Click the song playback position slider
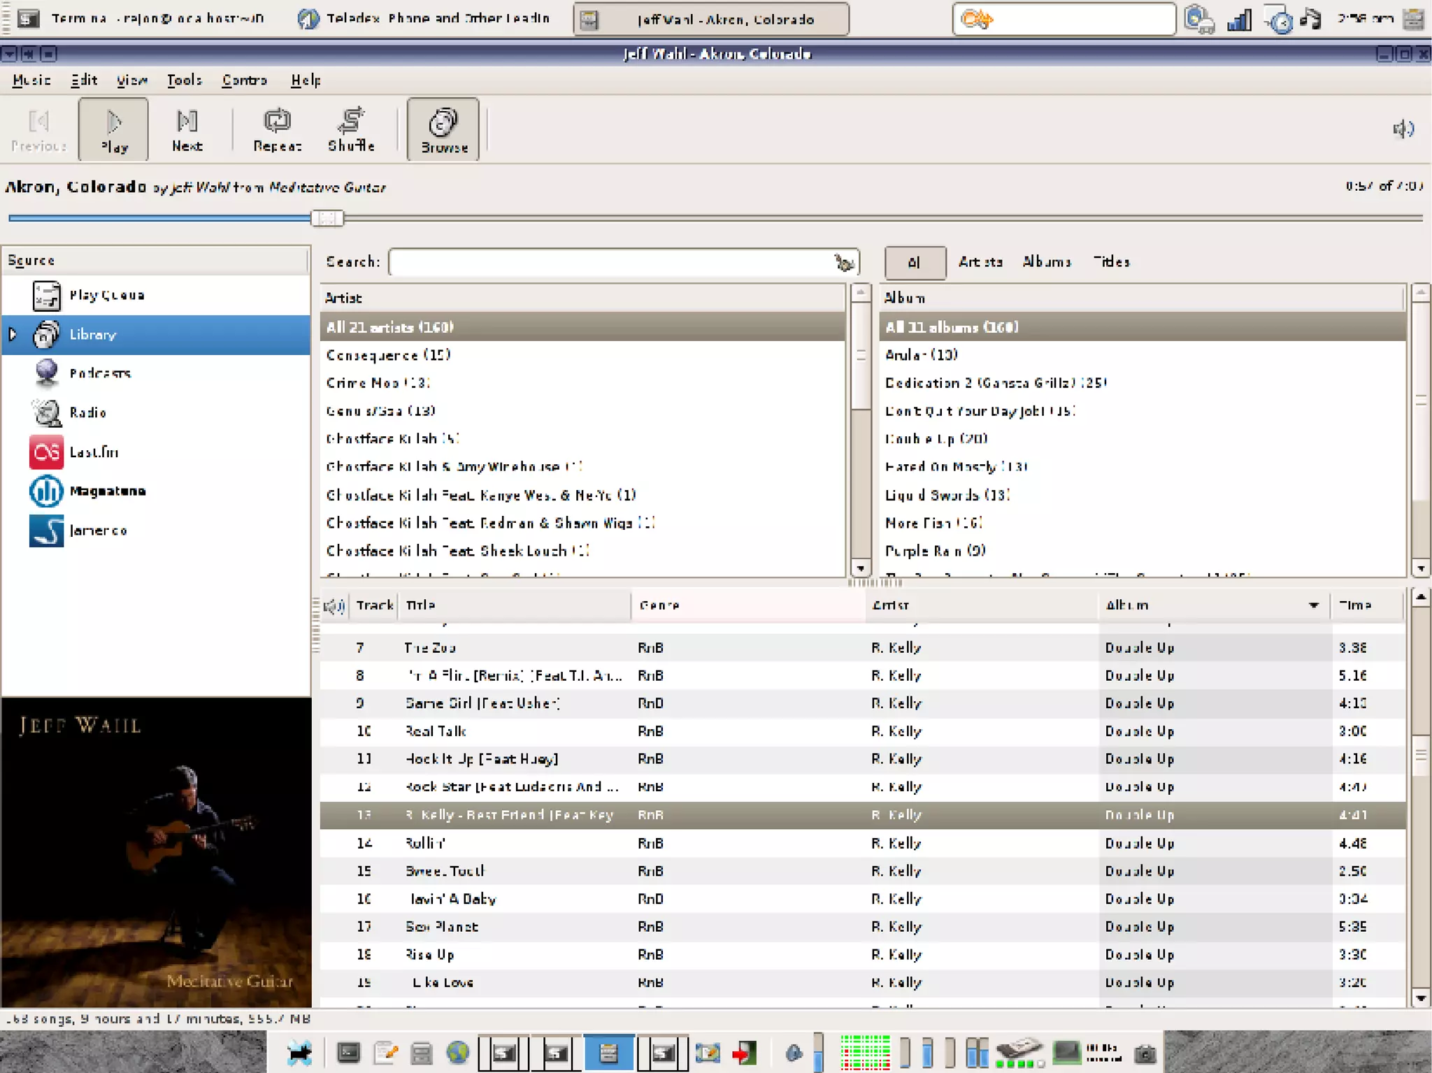 pos(327,218)
